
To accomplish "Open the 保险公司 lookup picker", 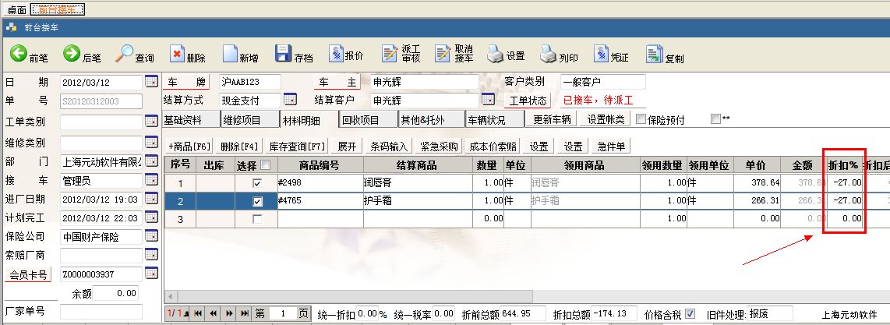I will (x=151, y=236).
